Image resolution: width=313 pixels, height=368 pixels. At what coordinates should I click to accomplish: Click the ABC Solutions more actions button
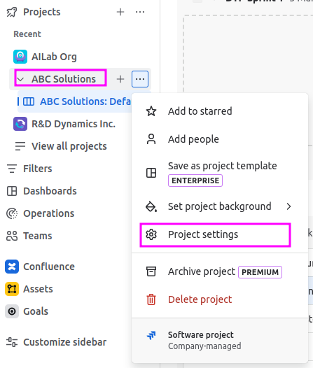tap(140, 79)
